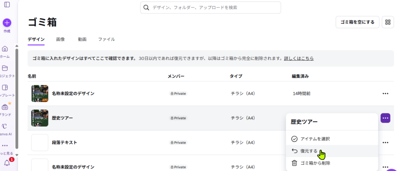Click the trash icon in context menu
The height and width of the screenshot is (171, 397).
point(294,163)
